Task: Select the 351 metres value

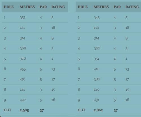Action: tap(96, 59)
